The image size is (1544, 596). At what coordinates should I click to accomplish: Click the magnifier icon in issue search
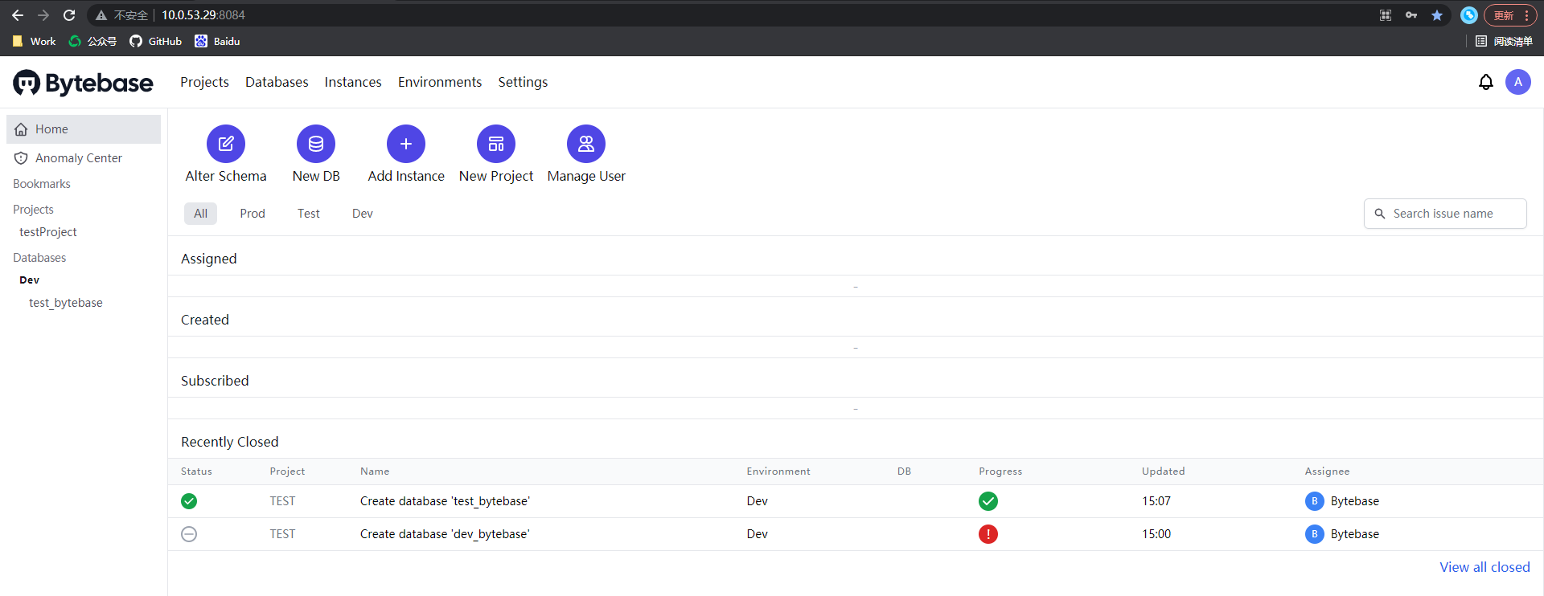tap(1380, 214)
